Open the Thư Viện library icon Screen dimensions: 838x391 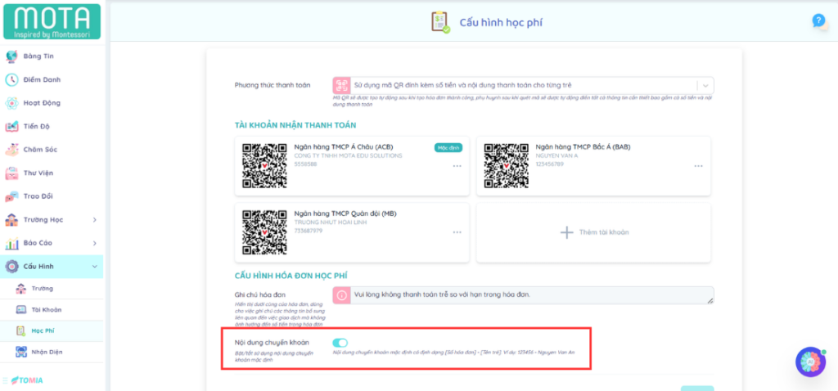pos(11,173)
